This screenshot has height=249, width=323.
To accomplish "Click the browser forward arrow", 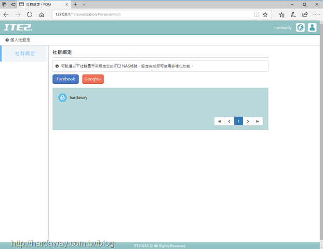I will (18, 15).
